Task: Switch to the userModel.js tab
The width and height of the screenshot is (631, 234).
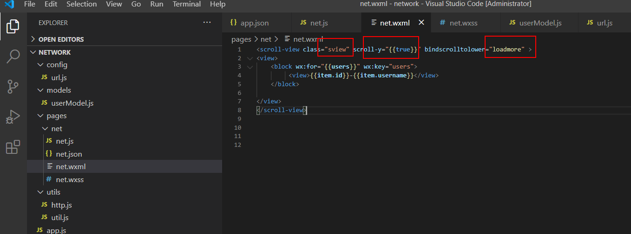Action: click(539, 23)
